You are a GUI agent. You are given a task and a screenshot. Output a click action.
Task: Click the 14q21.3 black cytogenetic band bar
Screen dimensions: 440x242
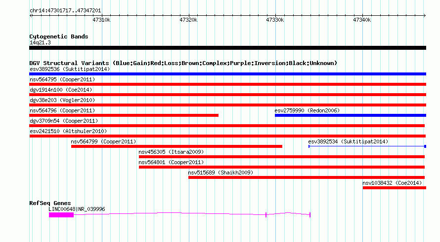pos(227,48)
